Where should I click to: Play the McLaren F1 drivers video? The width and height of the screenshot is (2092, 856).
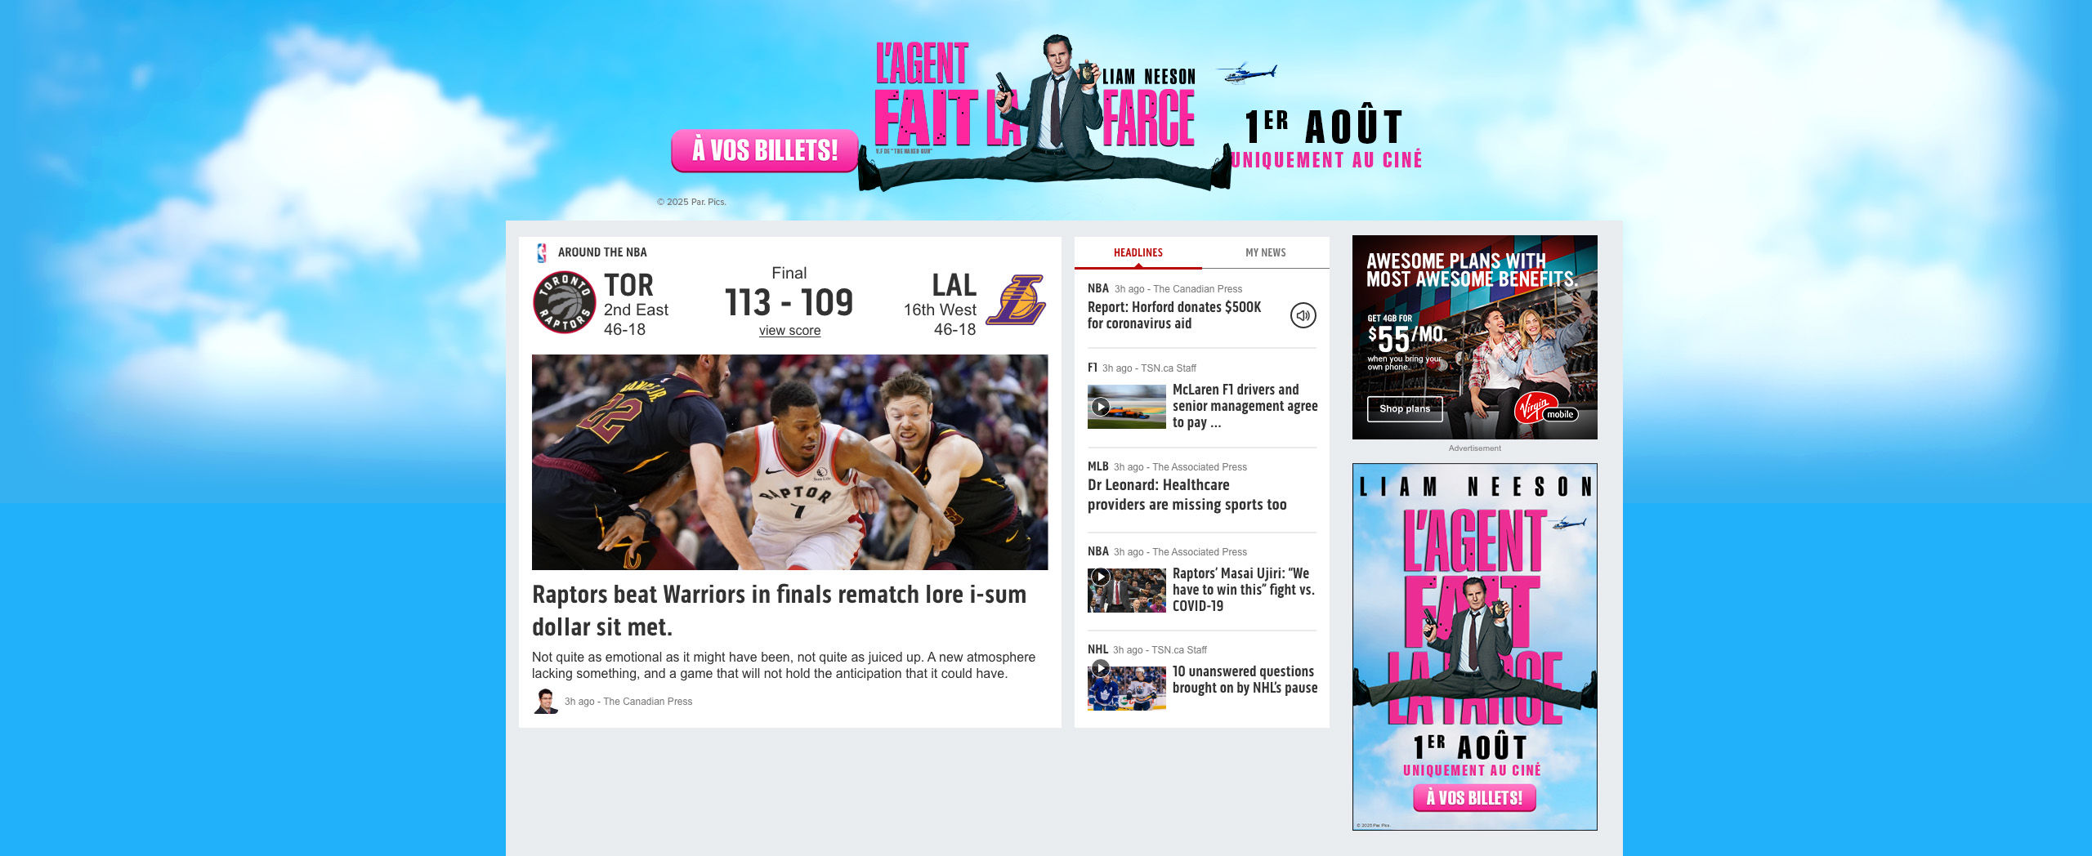1102,406
